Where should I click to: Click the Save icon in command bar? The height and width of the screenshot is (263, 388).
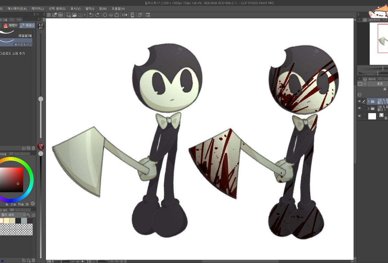pyautogui.click(x=80, y=15)
